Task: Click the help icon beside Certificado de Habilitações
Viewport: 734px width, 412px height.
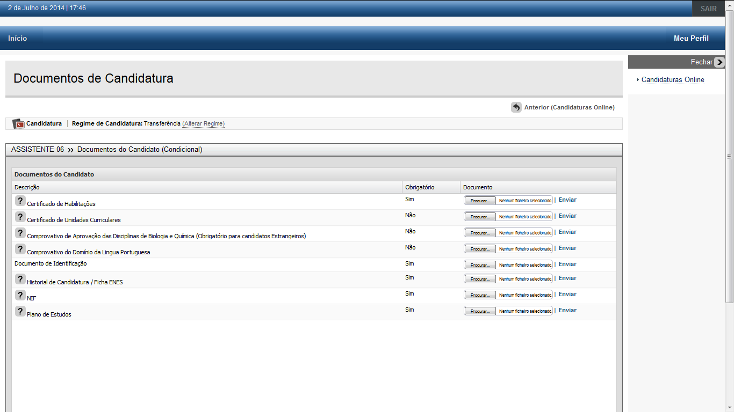Action: point(20,201)
